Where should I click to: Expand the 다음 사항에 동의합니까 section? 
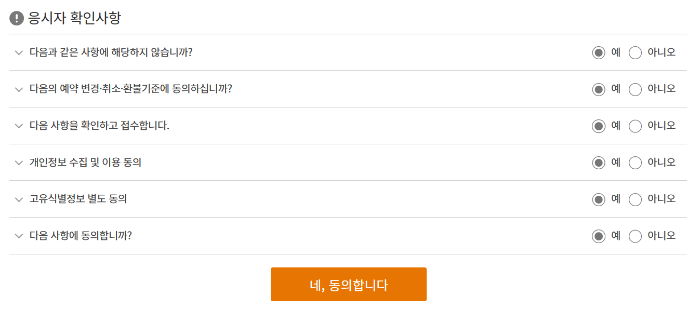[x=19, y=236]
